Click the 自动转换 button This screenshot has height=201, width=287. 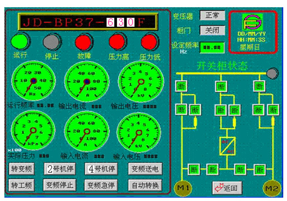pos(145,185)
